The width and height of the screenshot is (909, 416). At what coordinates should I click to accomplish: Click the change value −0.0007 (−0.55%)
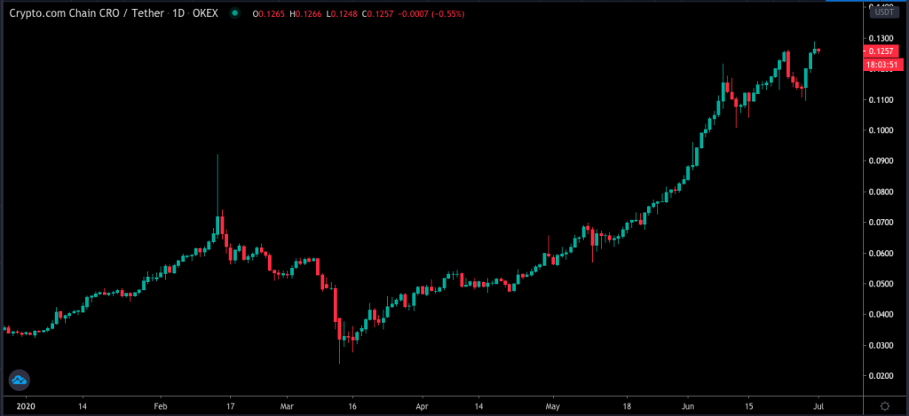pyautogui.click(x=433, y=13)
